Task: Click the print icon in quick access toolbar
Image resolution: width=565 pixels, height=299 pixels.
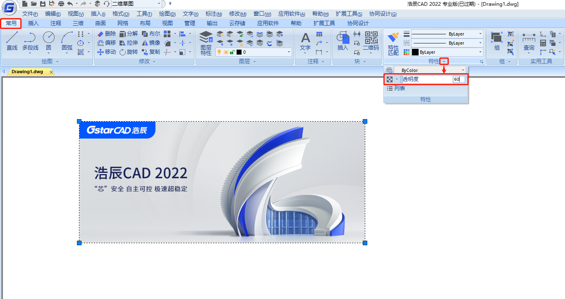Action: 61,4
